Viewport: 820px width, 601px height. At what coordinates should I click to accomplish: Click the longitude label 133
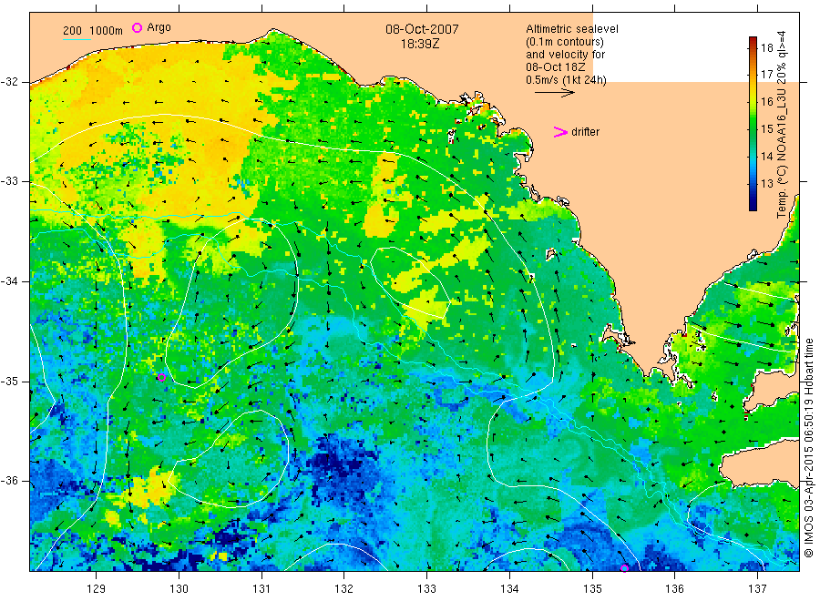click(426, 588)
